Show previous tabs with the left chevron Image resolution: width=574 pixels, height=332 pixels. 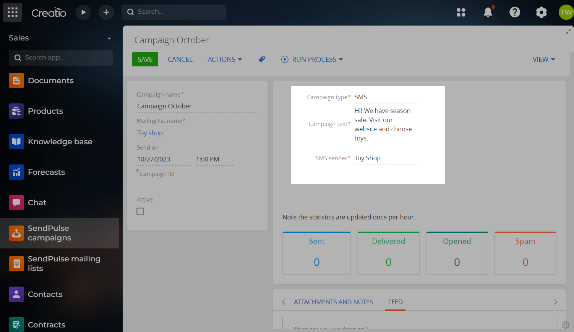(x=284, y=302)
